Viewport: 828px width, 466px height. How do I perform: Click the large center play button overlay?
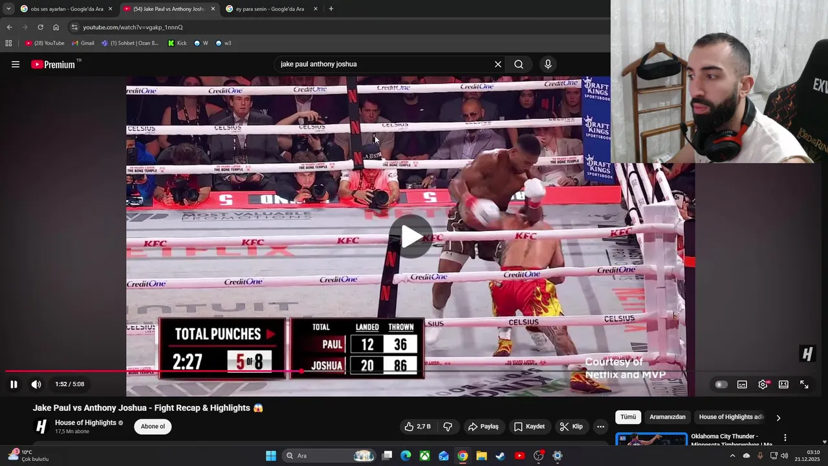[411, 237]
